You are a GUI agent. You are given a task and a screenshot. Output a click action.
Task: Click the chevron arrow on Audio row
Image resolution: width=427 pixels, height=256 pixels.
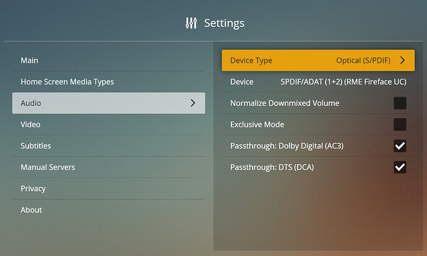[193, 103]
